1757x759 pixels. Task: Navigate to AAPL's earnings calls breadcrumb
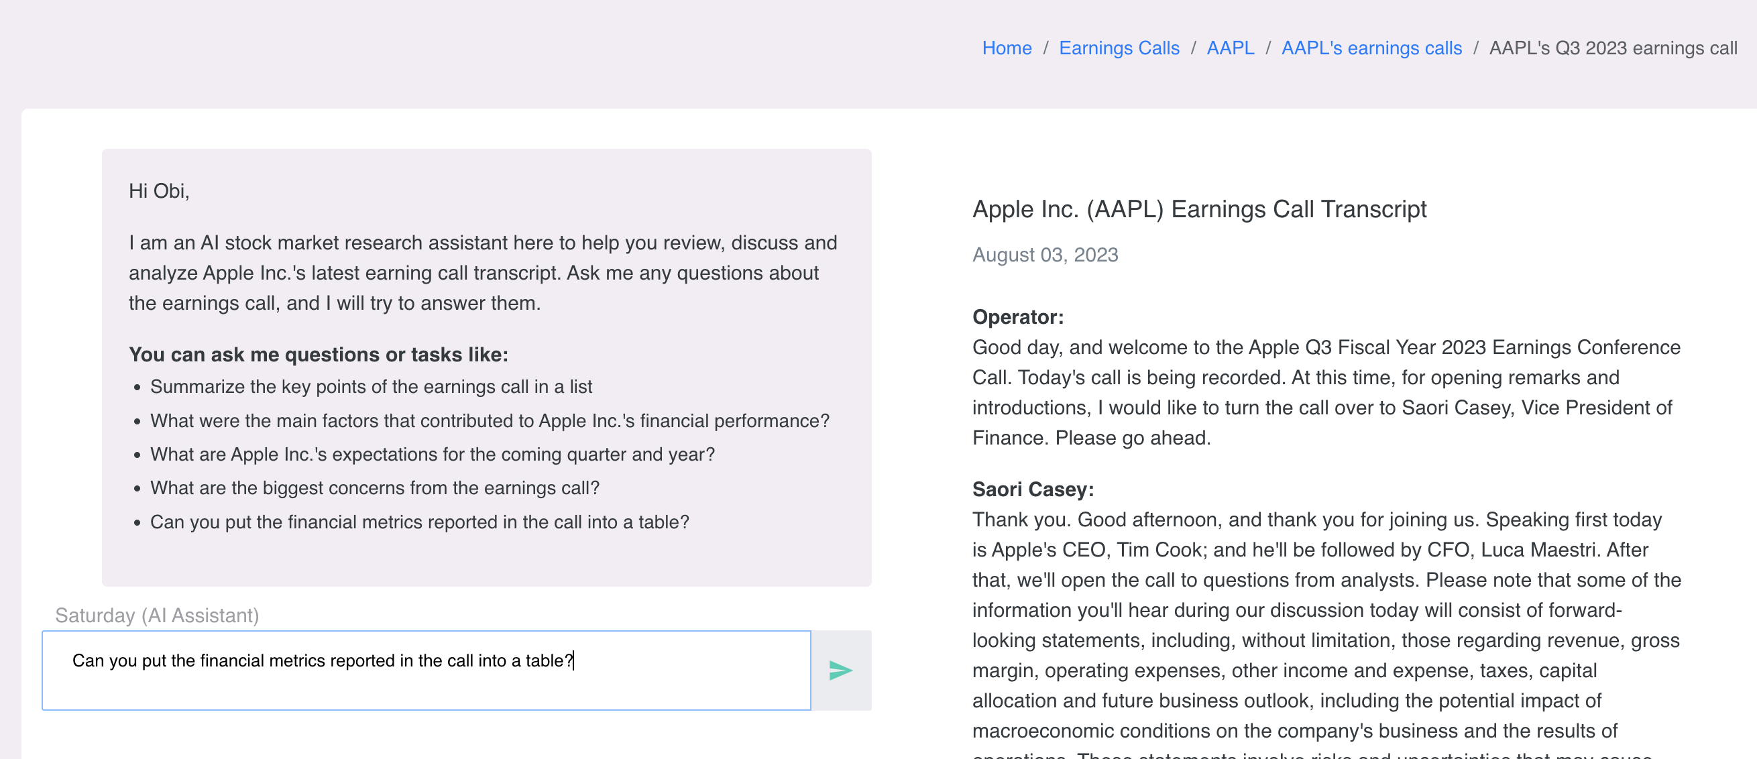1371,48
